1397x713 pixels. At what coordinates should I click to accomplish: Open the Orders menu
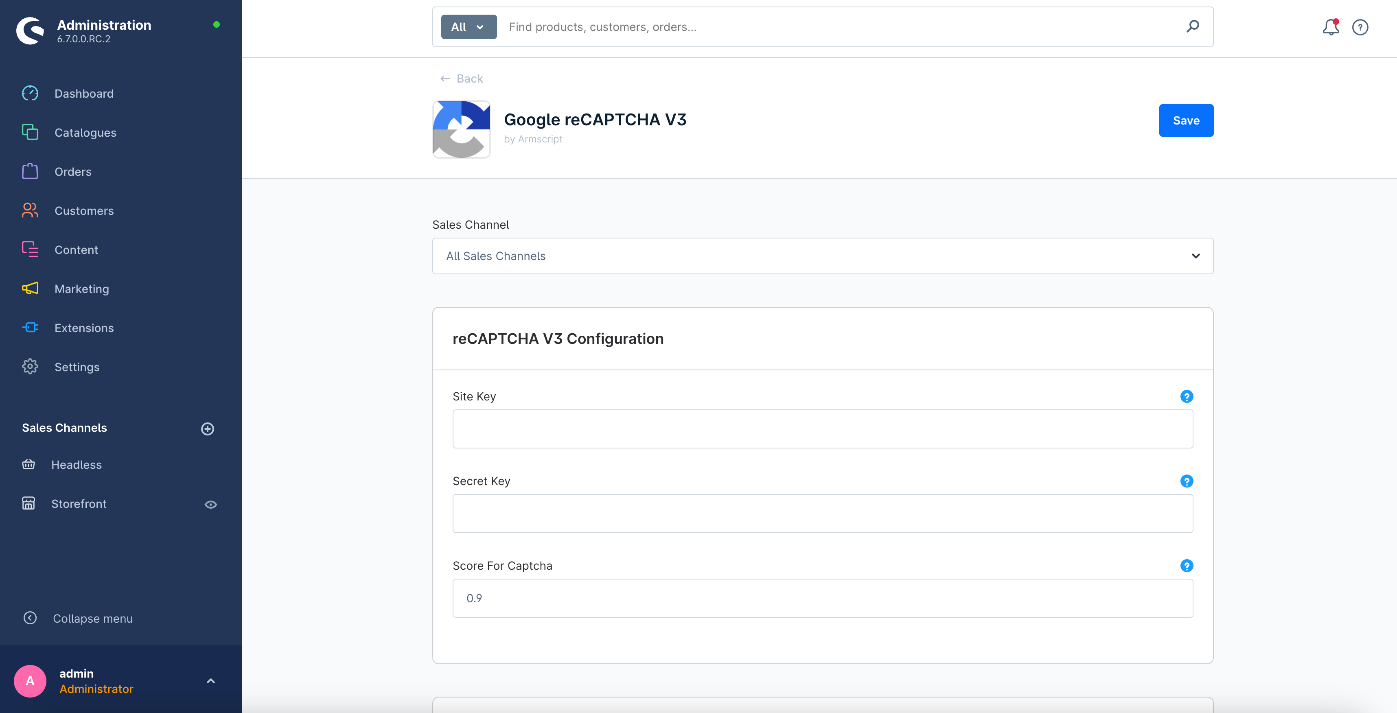click(73, 171)
